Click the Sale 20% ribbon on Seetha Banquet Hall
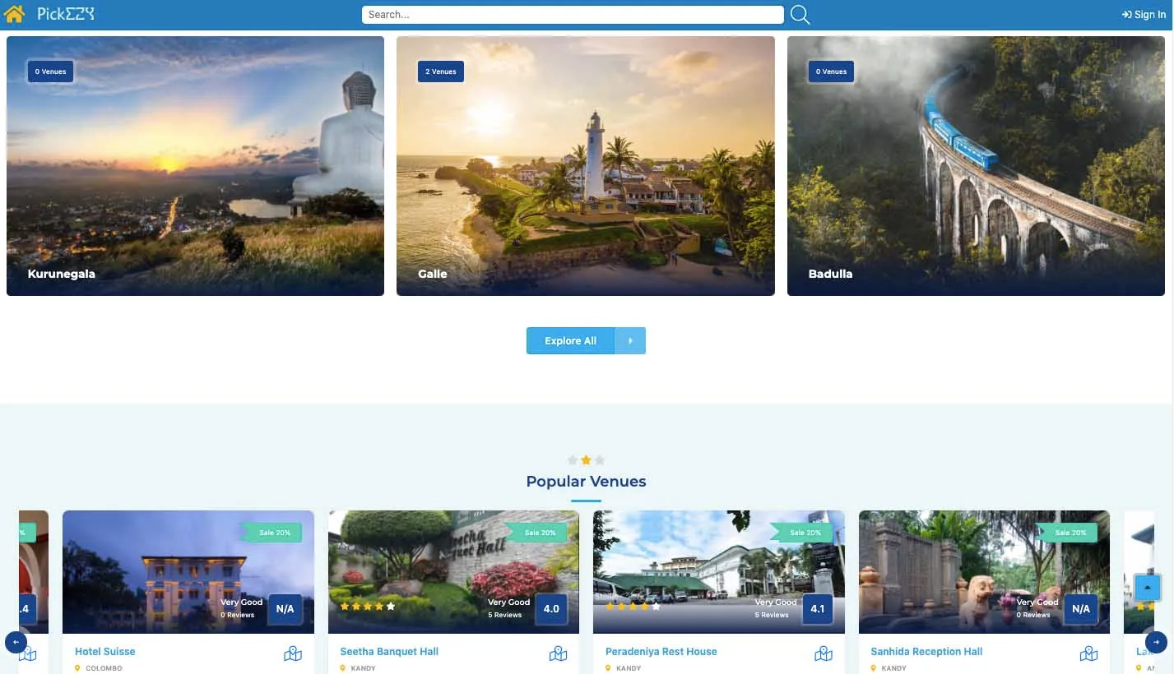This screenshot has width=1174, height=674. [537, 533]
